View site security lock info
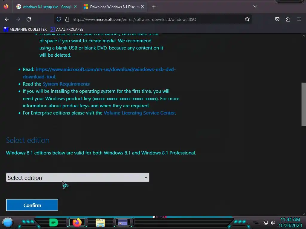 (x=67, y=19)
